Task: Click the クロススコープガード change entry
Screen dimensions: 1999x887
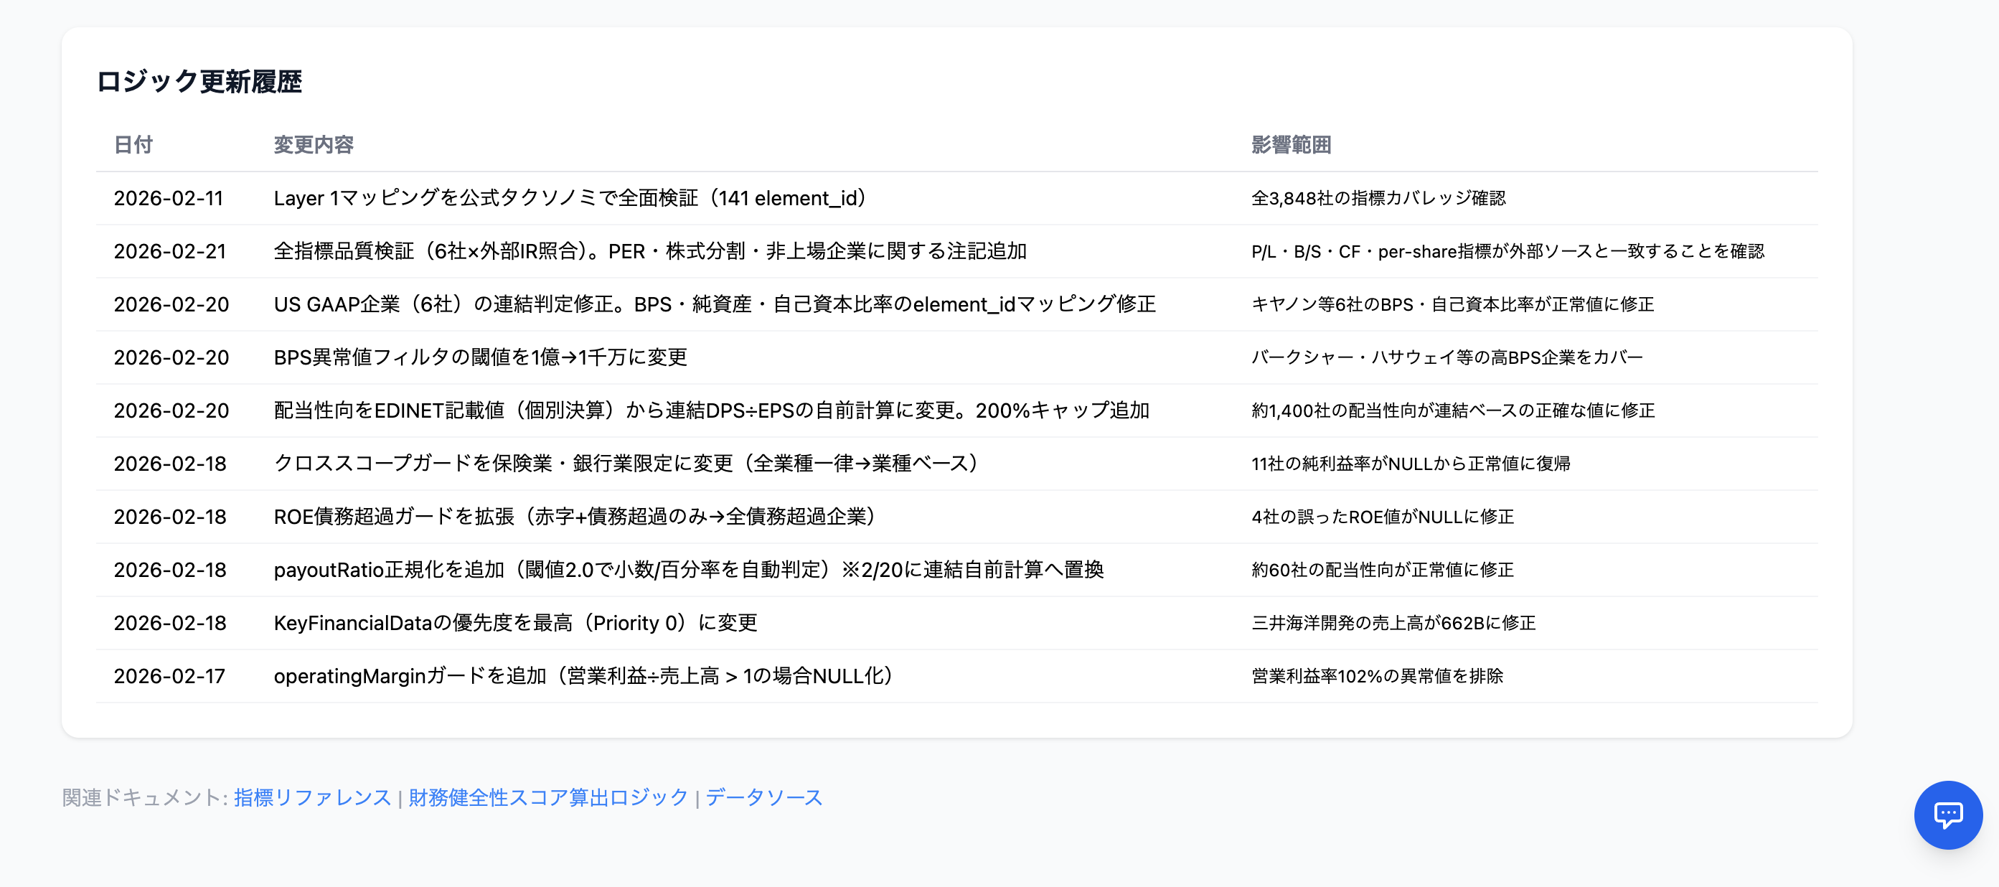Action: (x=626, y=464)
